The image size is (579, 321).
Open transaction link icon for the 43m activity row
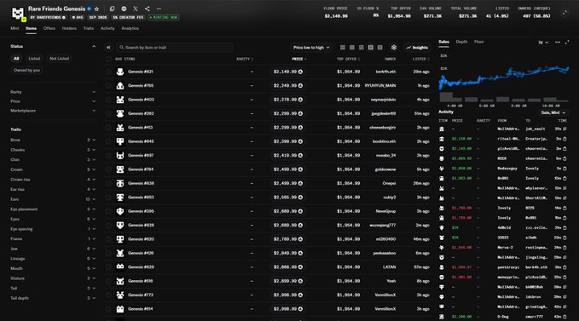tap(565, 317)
